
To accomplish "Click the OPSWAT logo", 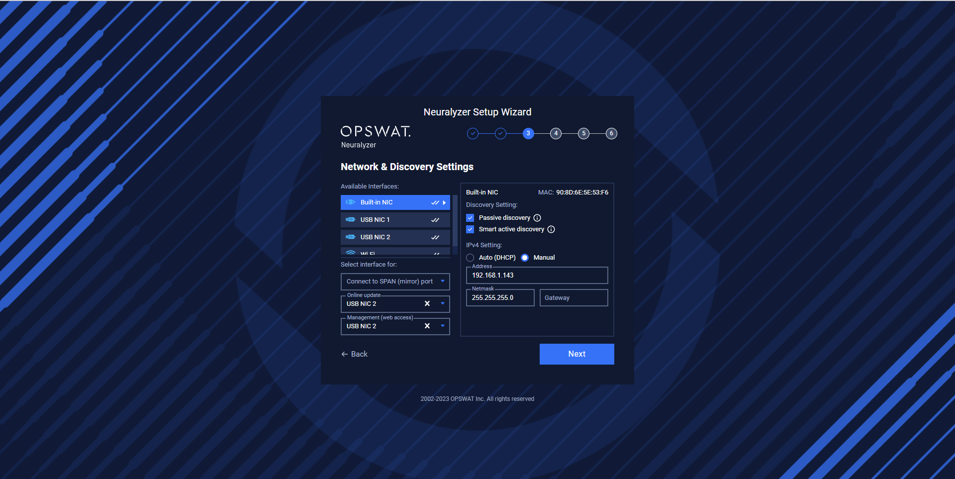I will tap(376, 131).
